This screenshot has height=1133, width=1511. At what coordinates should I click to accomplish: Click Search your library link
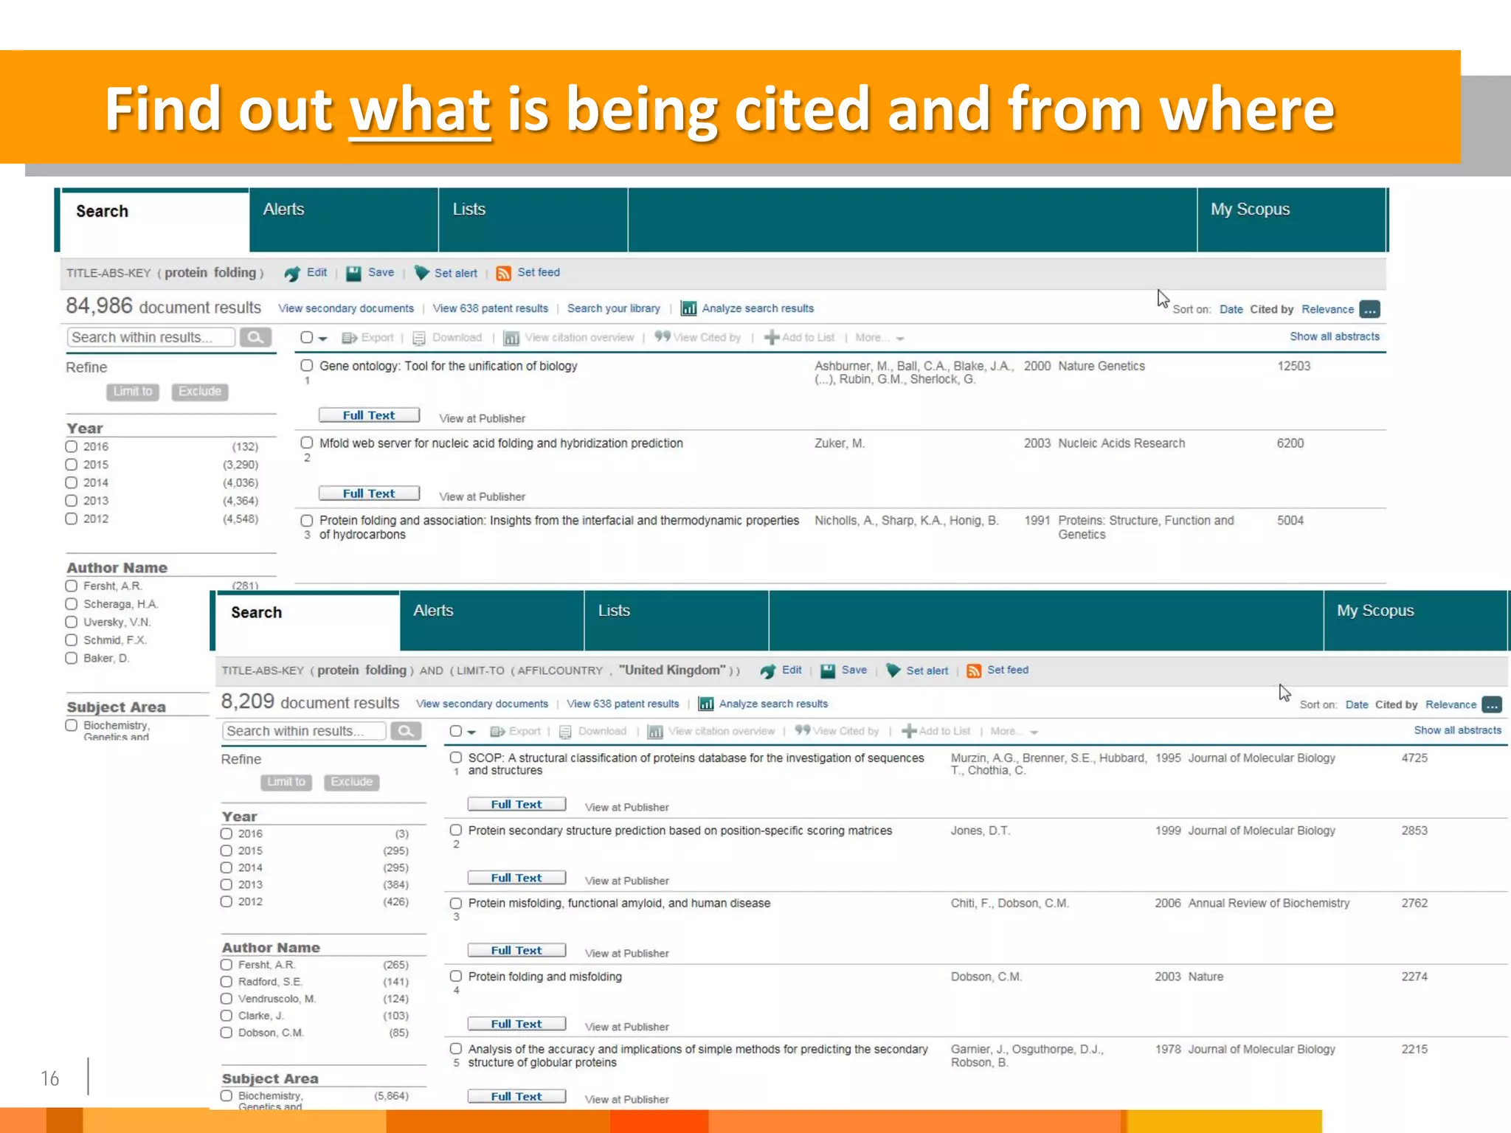point(614,308)
